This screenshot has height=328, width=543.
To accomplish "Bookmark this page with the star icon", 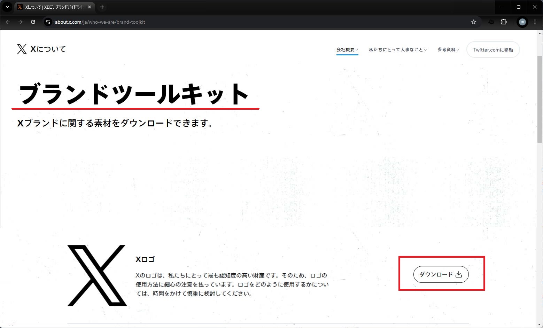I will 474,22.
